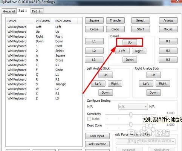Viewport: 182px width, 151px height.
Task: Sort list by PS2 Control column header
Action: click(66, 21)
